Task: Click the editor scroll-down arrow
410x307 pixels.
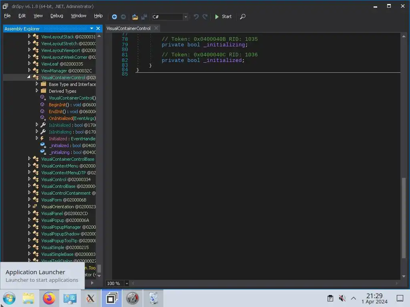Action: pos(404,276)
